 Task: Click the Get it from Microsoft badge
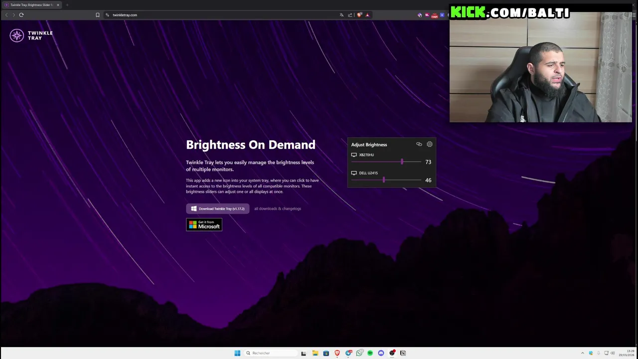(204, 225)
